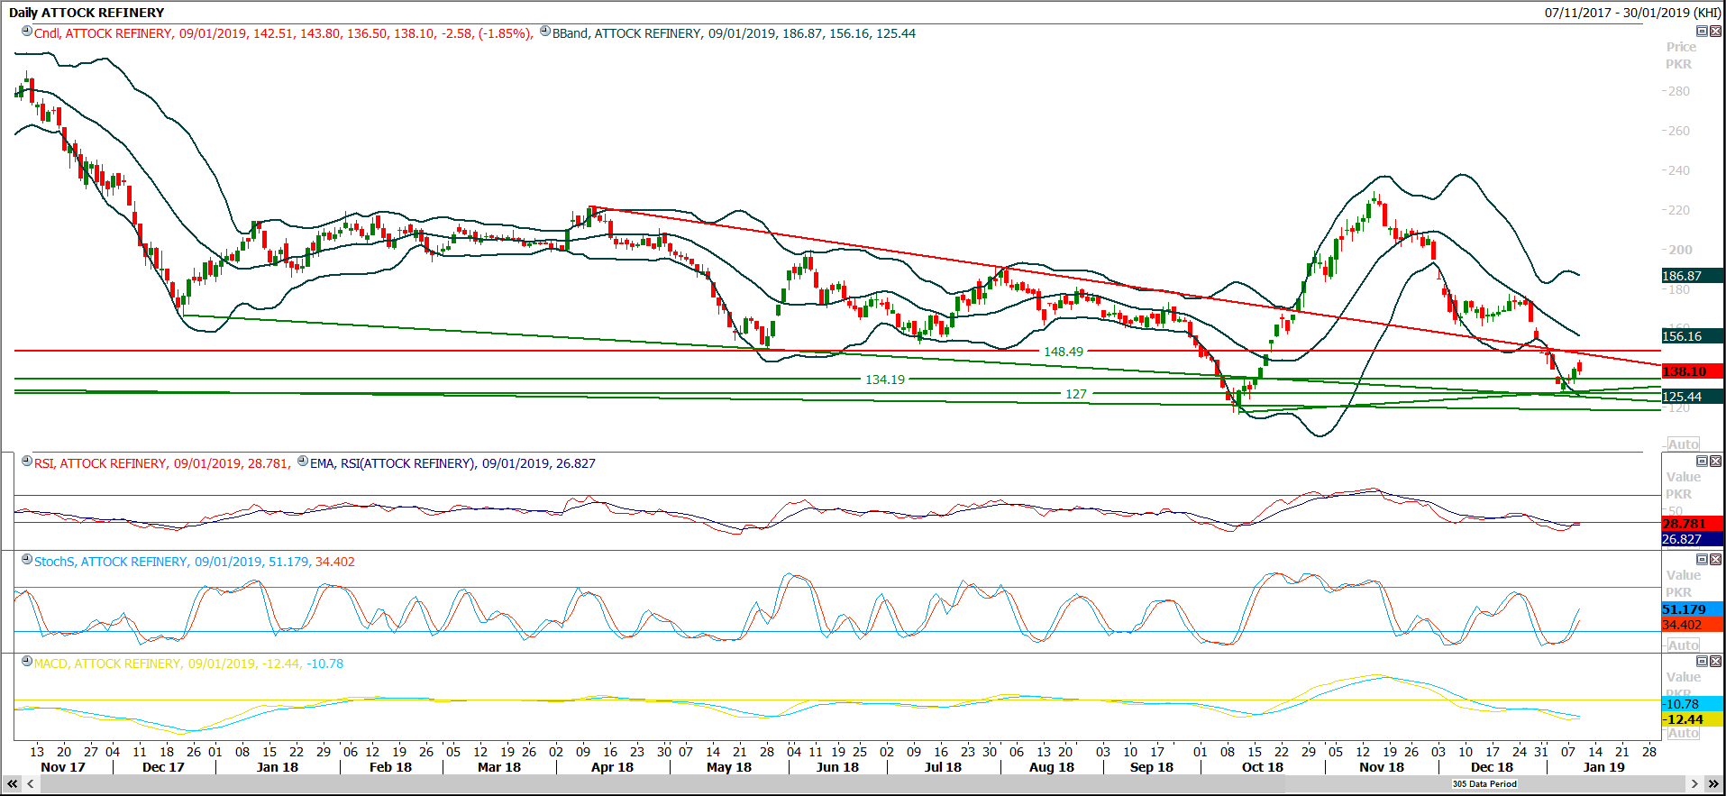Click the info icon beside the StochS legend
This screenshot has width=1726, height=796.
coord(27,559)
